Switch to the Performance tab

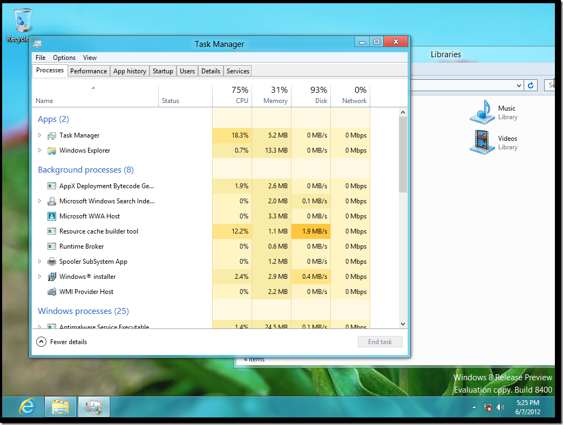pos(89,71)
